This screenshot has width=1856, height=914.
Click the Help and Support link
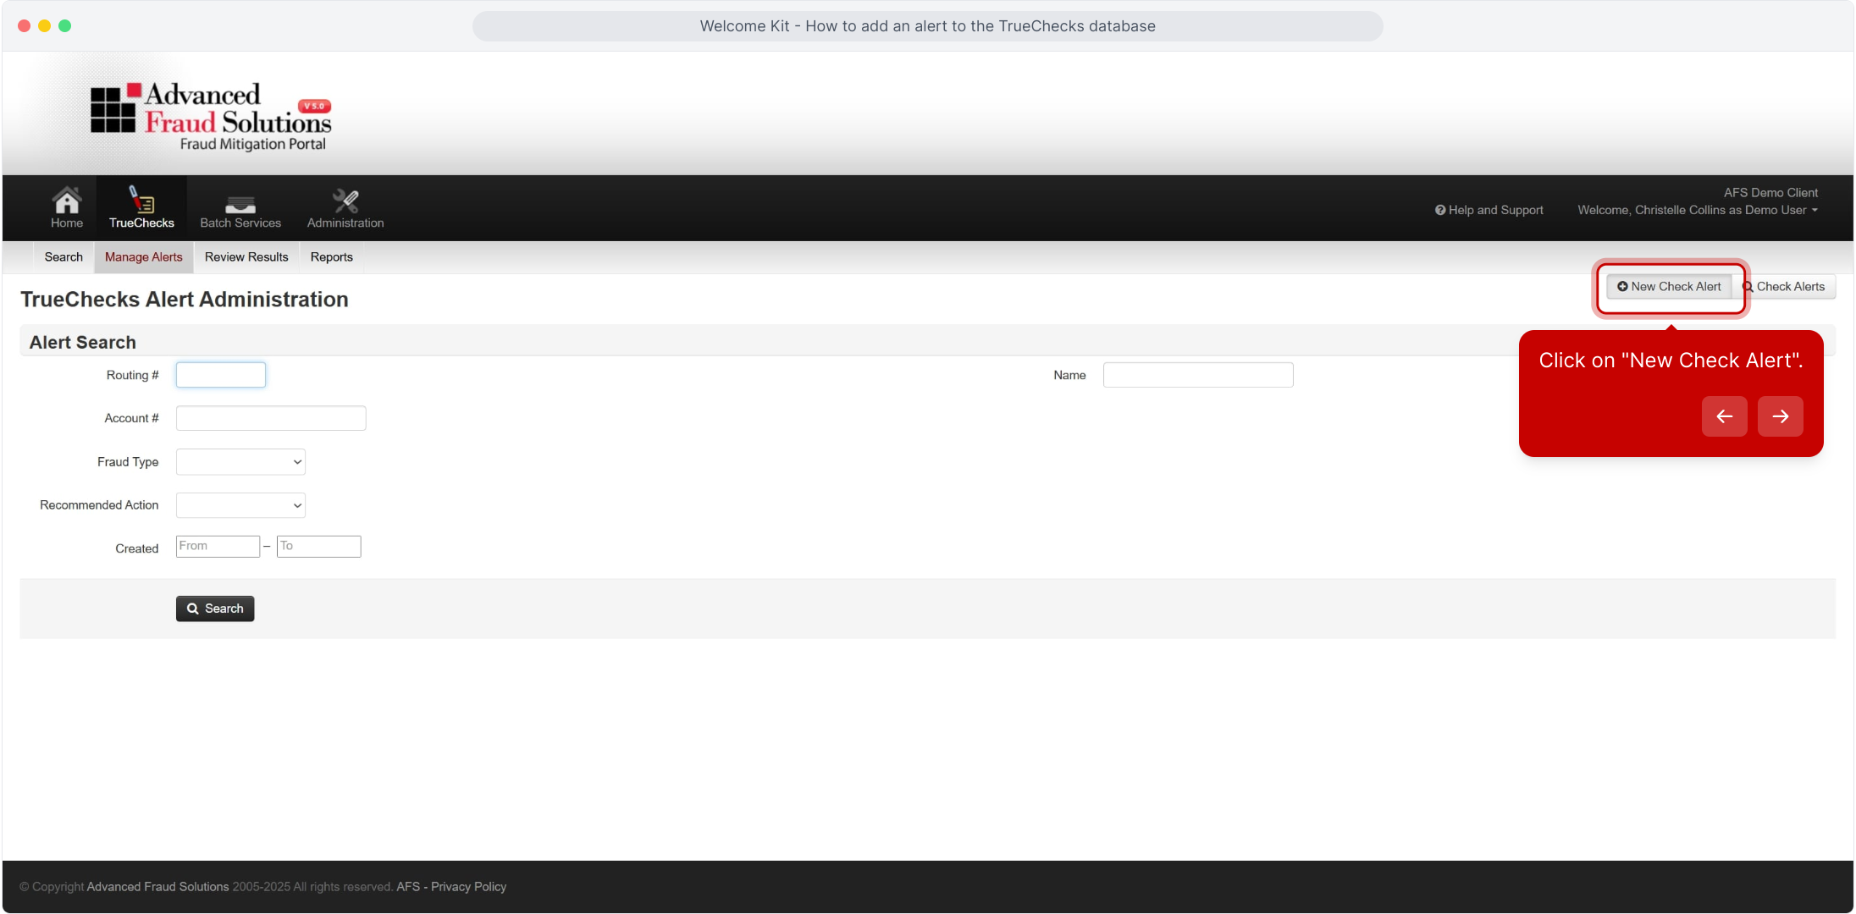[x=1489, y=210]
